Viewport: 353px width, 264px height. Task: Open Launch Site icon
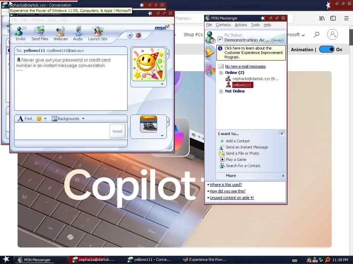(98, 33)
